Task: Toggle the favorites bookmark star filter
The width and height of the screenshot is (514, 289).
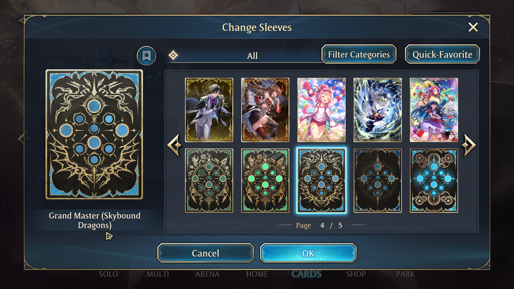Action: [x=146, y=56]
